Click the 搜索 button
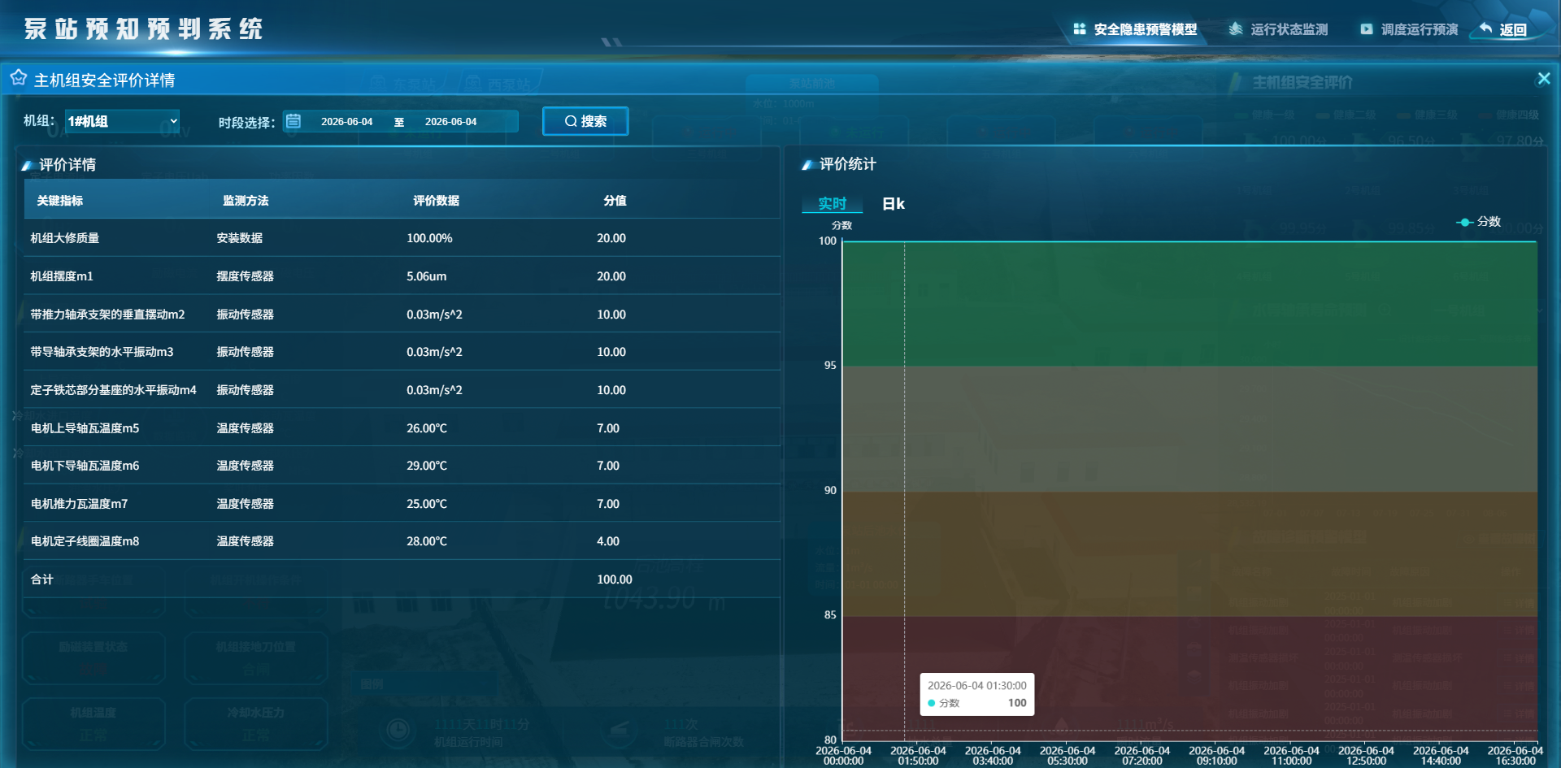Viewport: 1561px width, 768px height. tap(585, 121)
